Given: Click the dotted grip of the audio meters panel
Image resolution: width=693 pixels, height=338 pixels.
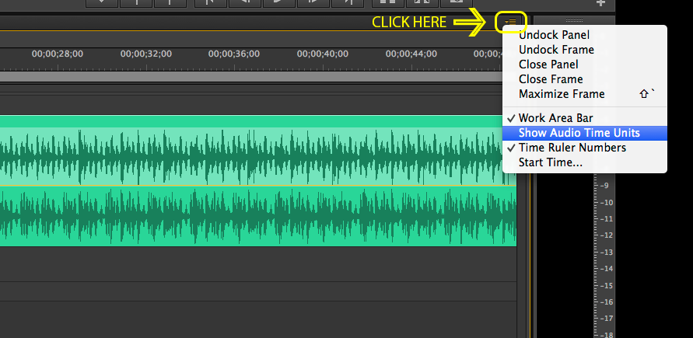Looking at the screenshot, I should click(574, 20).
